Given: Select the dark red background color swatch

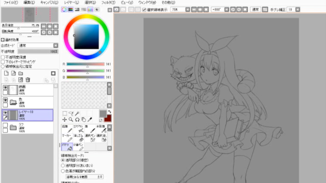Looking at the screenshot, I should pos(109,119).
